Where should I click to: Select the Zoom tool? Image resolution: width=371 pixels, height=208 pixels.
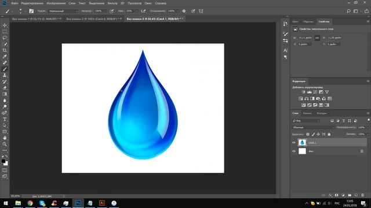5,144
